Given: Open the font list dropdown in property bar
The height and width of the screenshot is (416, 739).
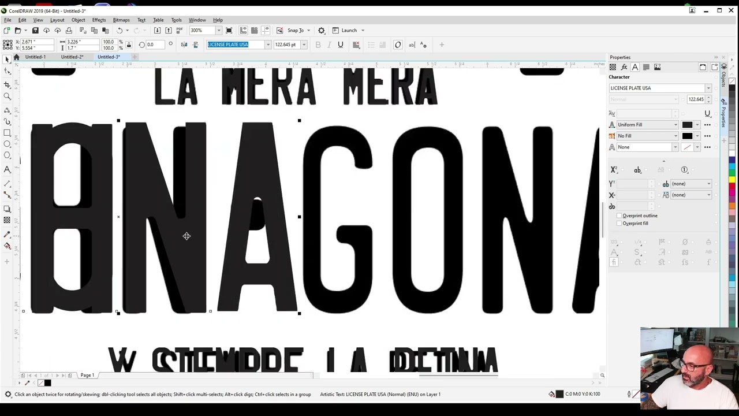Looking at the screenshot, I should point(268,44).
